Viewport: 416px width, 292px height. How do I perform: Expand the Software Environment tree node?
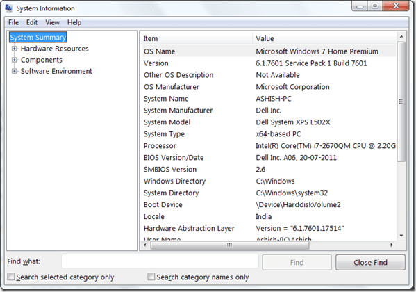pyautogui.click(x=14, y=71)
